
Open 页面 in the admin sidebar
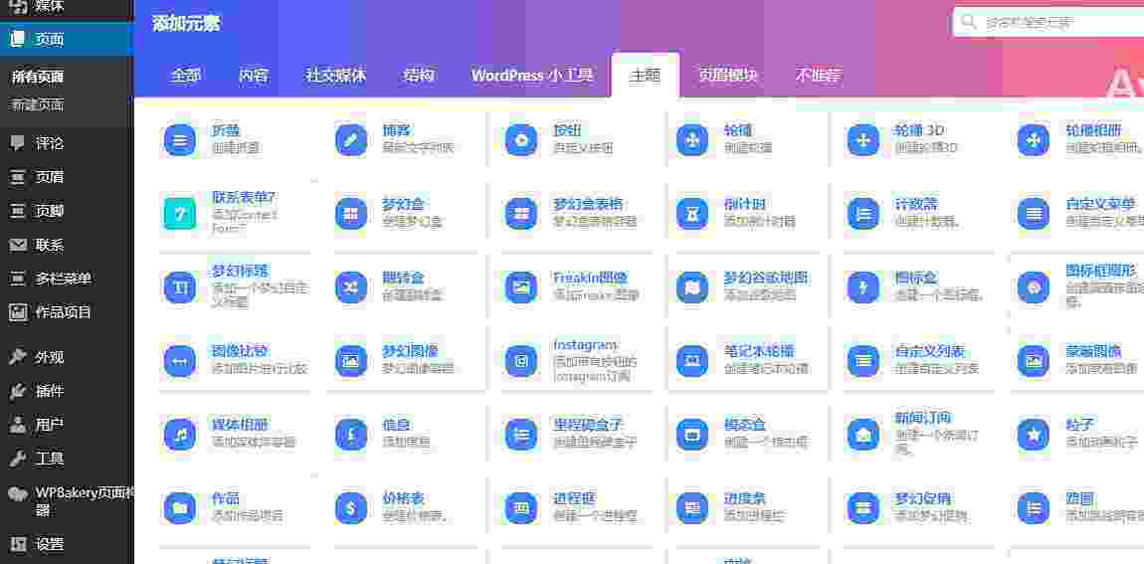click(67, 40)
